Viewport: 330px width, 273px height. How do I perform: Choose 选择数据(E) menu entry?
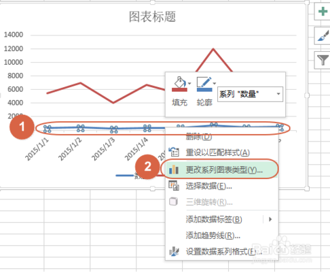click(x=208, y=186)
